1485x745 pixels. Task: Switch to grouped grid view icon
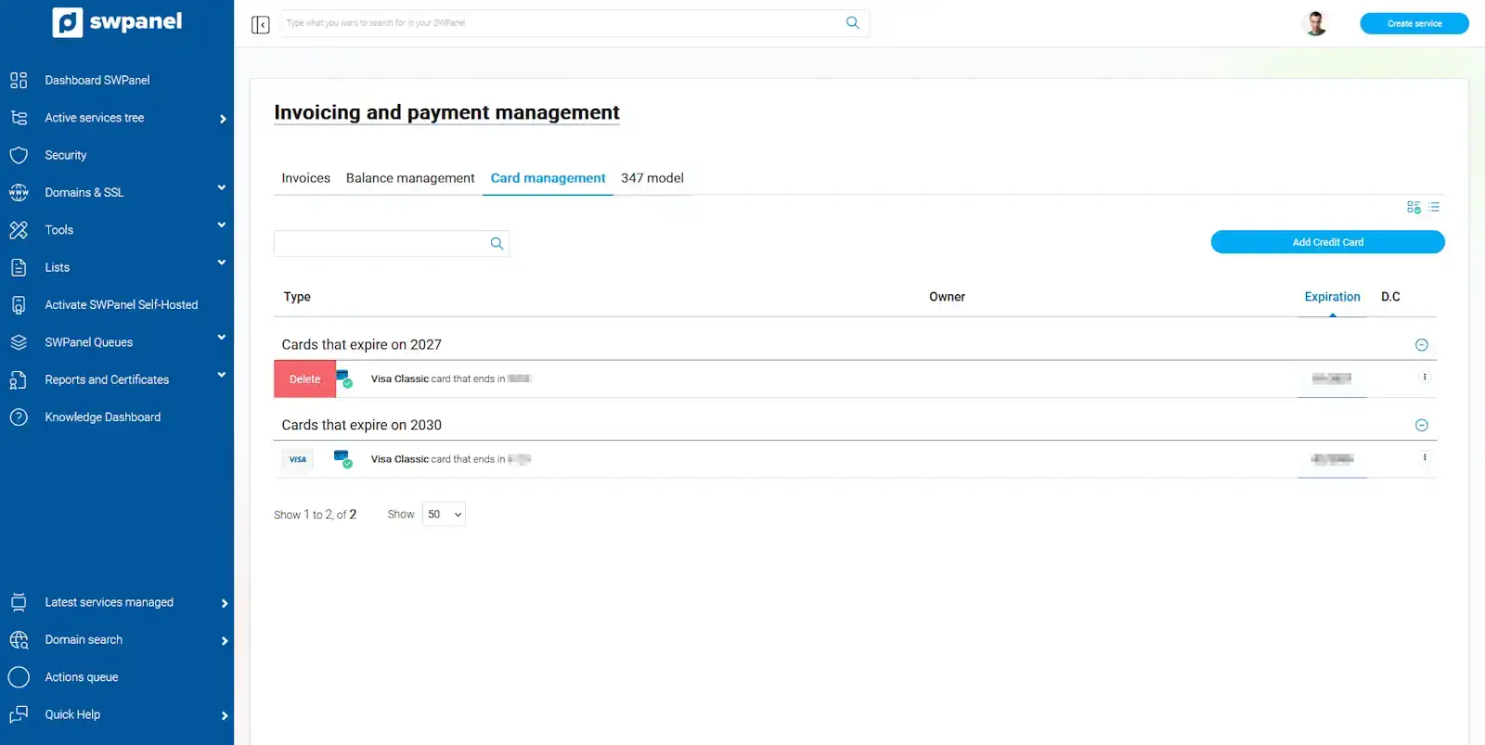click(x=1413, y=207)
